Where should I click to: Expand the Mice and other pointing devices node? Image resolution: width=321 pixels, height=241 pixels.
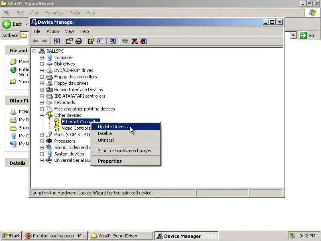(42, 109)
